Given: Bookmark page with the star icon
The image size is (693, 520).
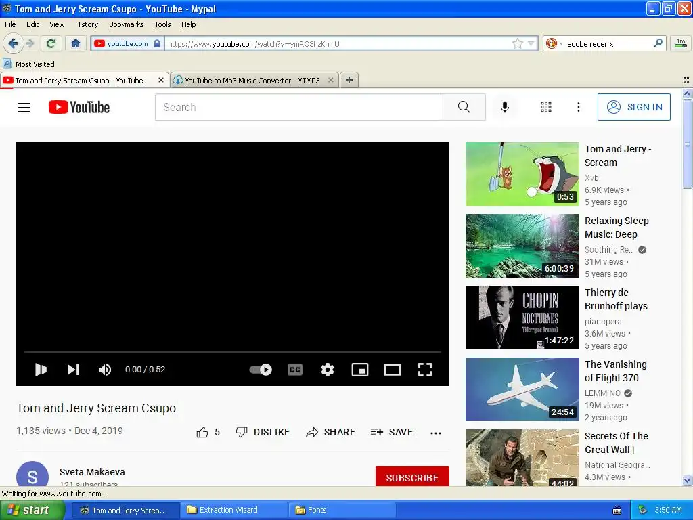Looking at the screenshot, I should 518,43.
